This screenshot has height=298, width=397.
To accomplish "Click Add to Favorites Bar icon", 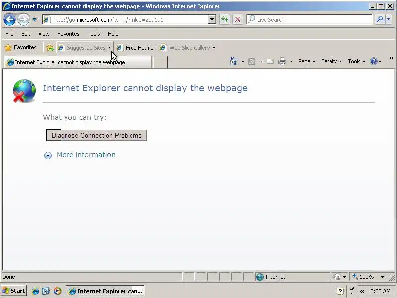I will click(50, 47).
